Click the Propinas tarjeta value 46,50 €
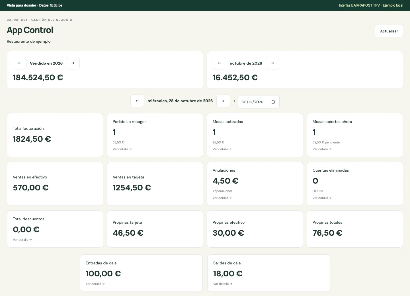This screenshot has height=296, width=410. [x=128, y=233]
